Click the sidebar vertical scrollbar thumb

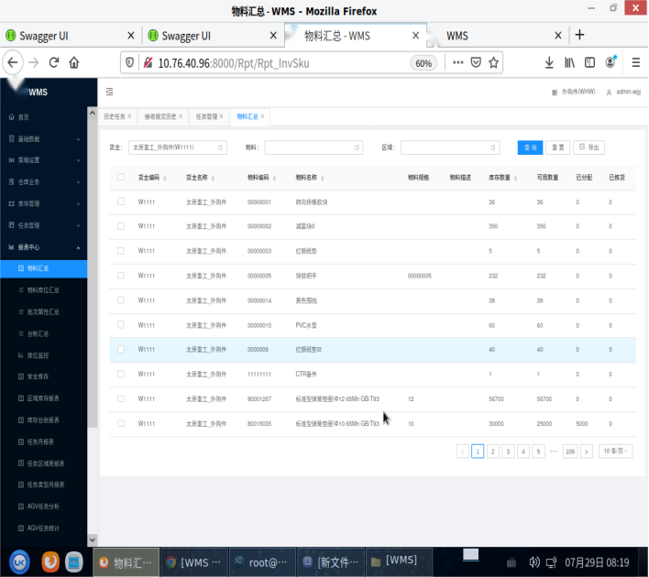point(93,273)
